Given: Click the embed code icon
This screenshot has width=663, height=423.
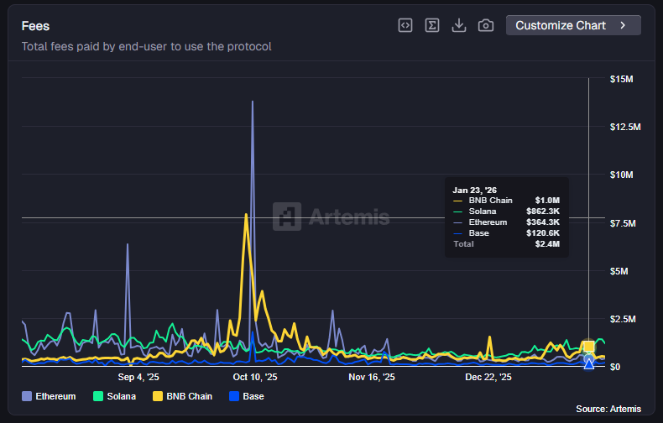Looking at the screenshot, I should coord(405,25).
